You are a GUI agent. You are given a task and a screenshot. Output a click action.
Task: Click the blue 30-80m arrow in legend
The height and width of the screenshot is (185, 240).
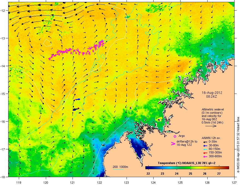[205, 146]
